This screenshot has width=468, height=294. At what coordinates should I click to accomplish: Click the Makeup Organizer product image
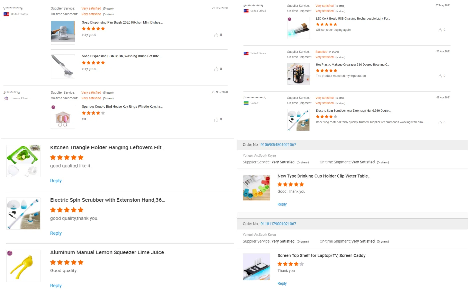pos(298,74)
